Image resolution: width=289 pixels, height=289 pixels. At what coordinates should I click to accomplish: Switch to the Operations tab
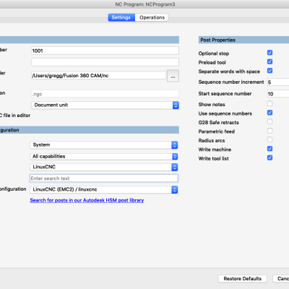[x=152, y=17]
